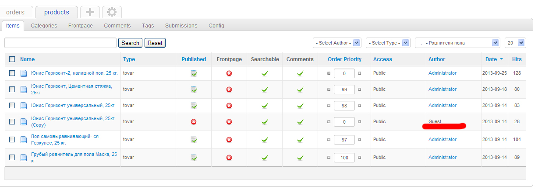The width and height of the screenshot is (538, 193).
Task: Open the gear settings tab icon
Action: coord(112,12)
